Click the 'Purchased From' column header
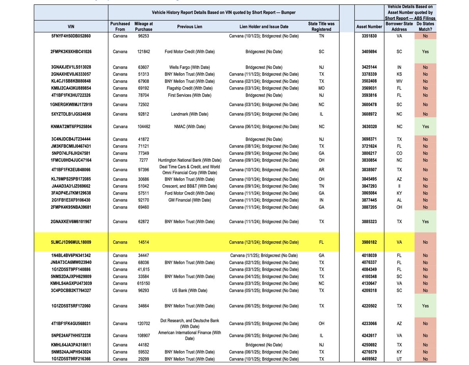The width and height of the screenshot is (469, 365). click(x=120, y=27)
